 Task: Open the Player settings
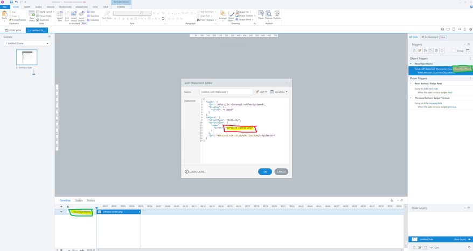coord(261,15)
